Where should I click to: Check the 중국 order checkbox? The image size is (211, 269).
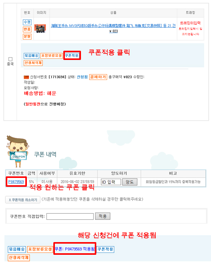[x=10, y=59]
